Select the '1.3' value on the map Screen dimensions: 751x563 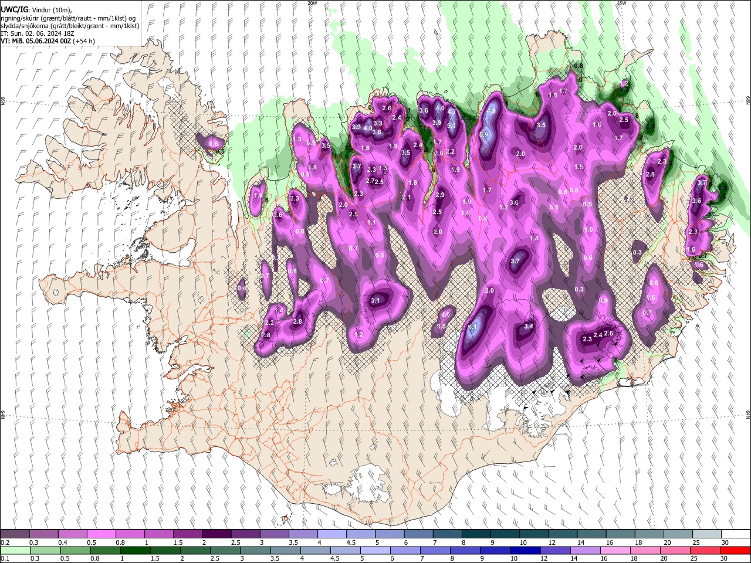(x=297, y=140)
